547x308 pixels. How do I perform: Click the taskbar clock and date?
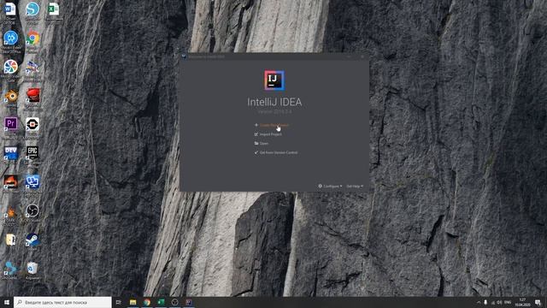pyautogui.click(x=522, y=302)
